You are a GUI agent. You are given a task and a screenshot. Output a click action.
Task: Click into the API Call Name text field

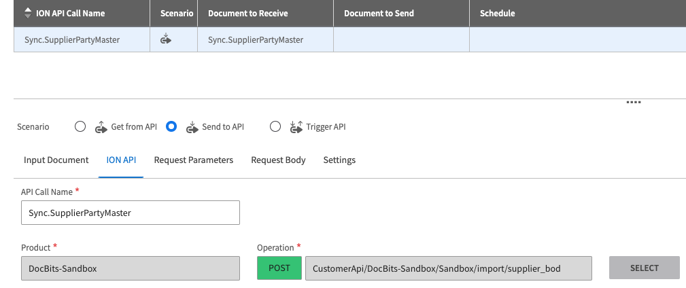pyautogui.click(x=131, y=213)
